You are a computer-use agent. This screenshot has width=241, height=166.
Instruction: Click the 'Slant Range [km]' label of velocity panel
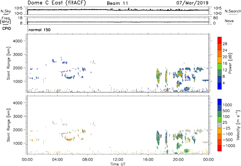click(8, 125)
